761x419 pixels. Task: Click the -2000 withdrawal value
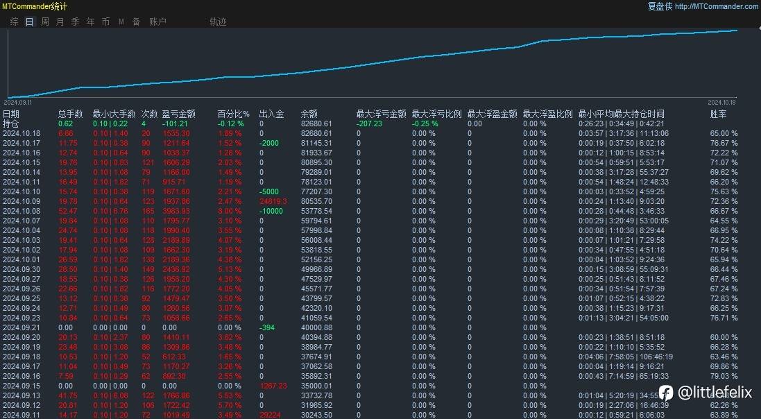[x=269, y=143]
